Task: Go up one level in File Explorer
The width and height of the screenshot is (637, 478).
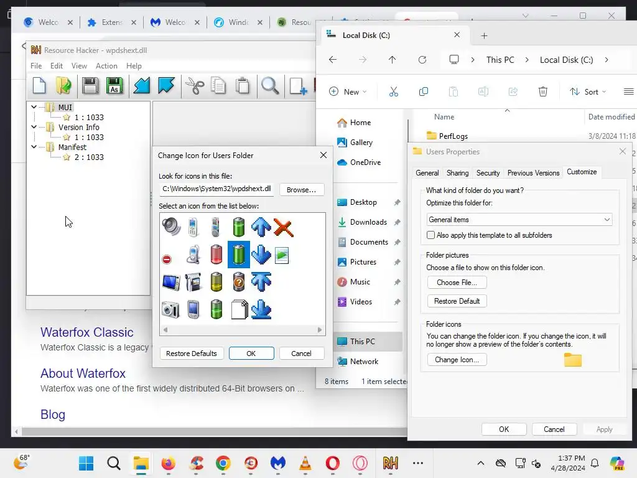Action: [x=392, y=60]
